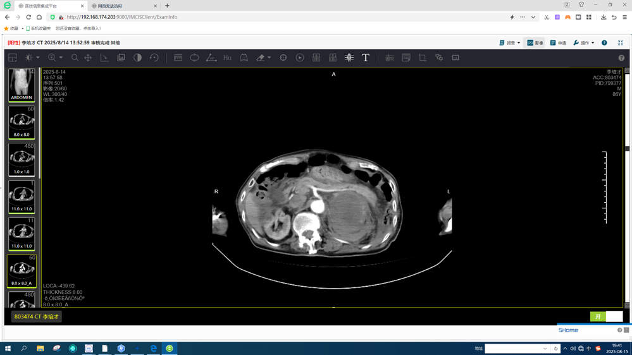Open the 操作 operations menu
The width and height of the screenshot is (632, 355).
pos(583,43)
